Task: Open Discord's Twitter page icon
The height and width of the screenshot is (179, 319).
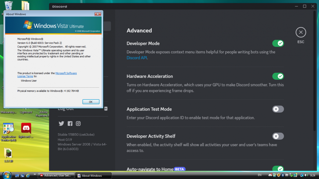Action: (61, 124)
